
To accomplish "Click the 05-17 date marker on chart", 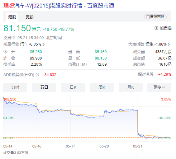I will pyautogui.click(x=70, y=146).
